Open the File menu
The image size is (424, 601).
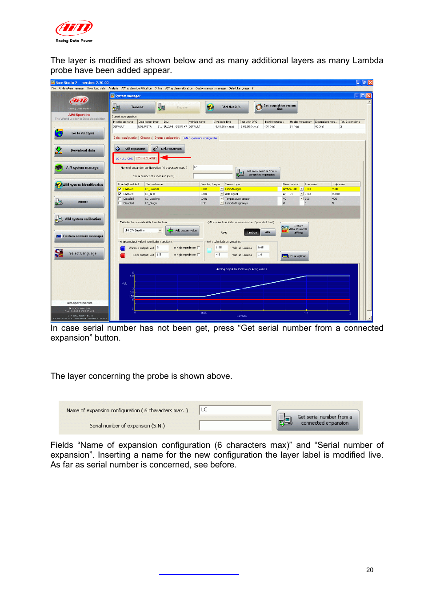53,88
